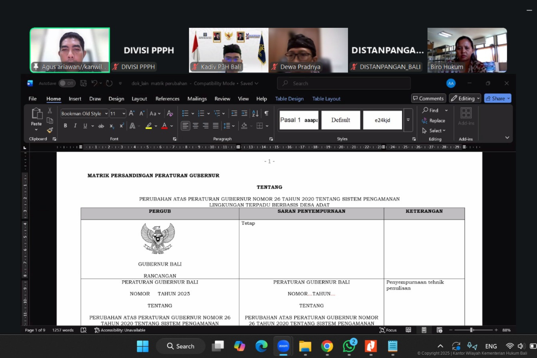Screen dimensions: 537x358
Task: Click the Strikethrough icon
Action: pyautogui.click(x=101, y=126)
